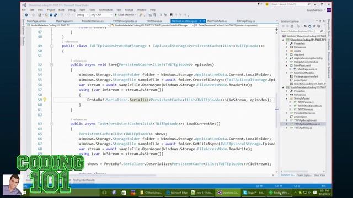Open the project scope navigation dropdown
Viewport: 353px width, 198px height.
[x=68, y=26]
